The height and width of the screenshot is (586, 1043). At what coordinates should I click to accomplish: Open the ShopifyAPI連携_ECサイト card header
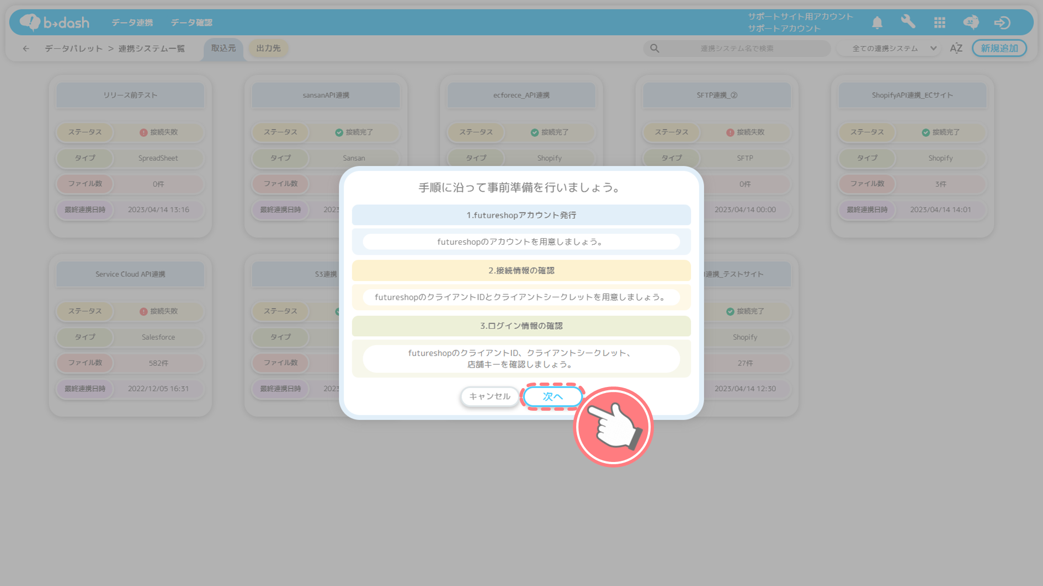coord(912,95)
